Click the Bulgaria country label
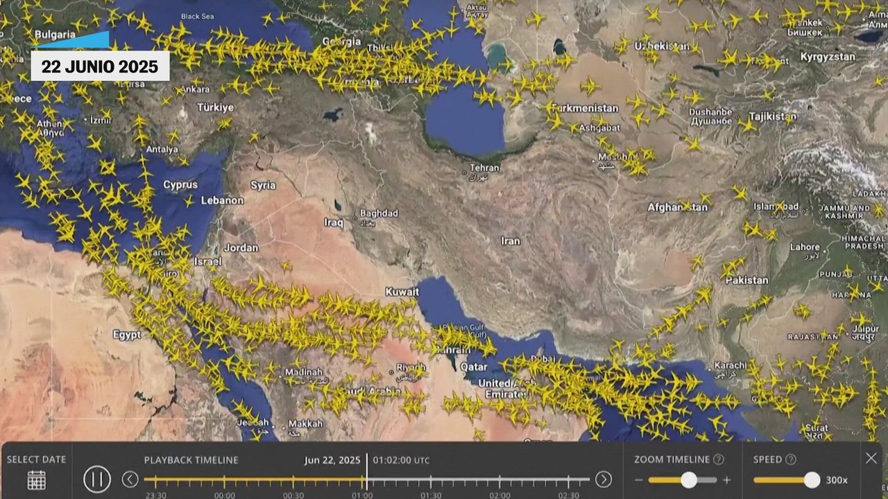Screen dimensions: 888x499 (x=55, y=34)
